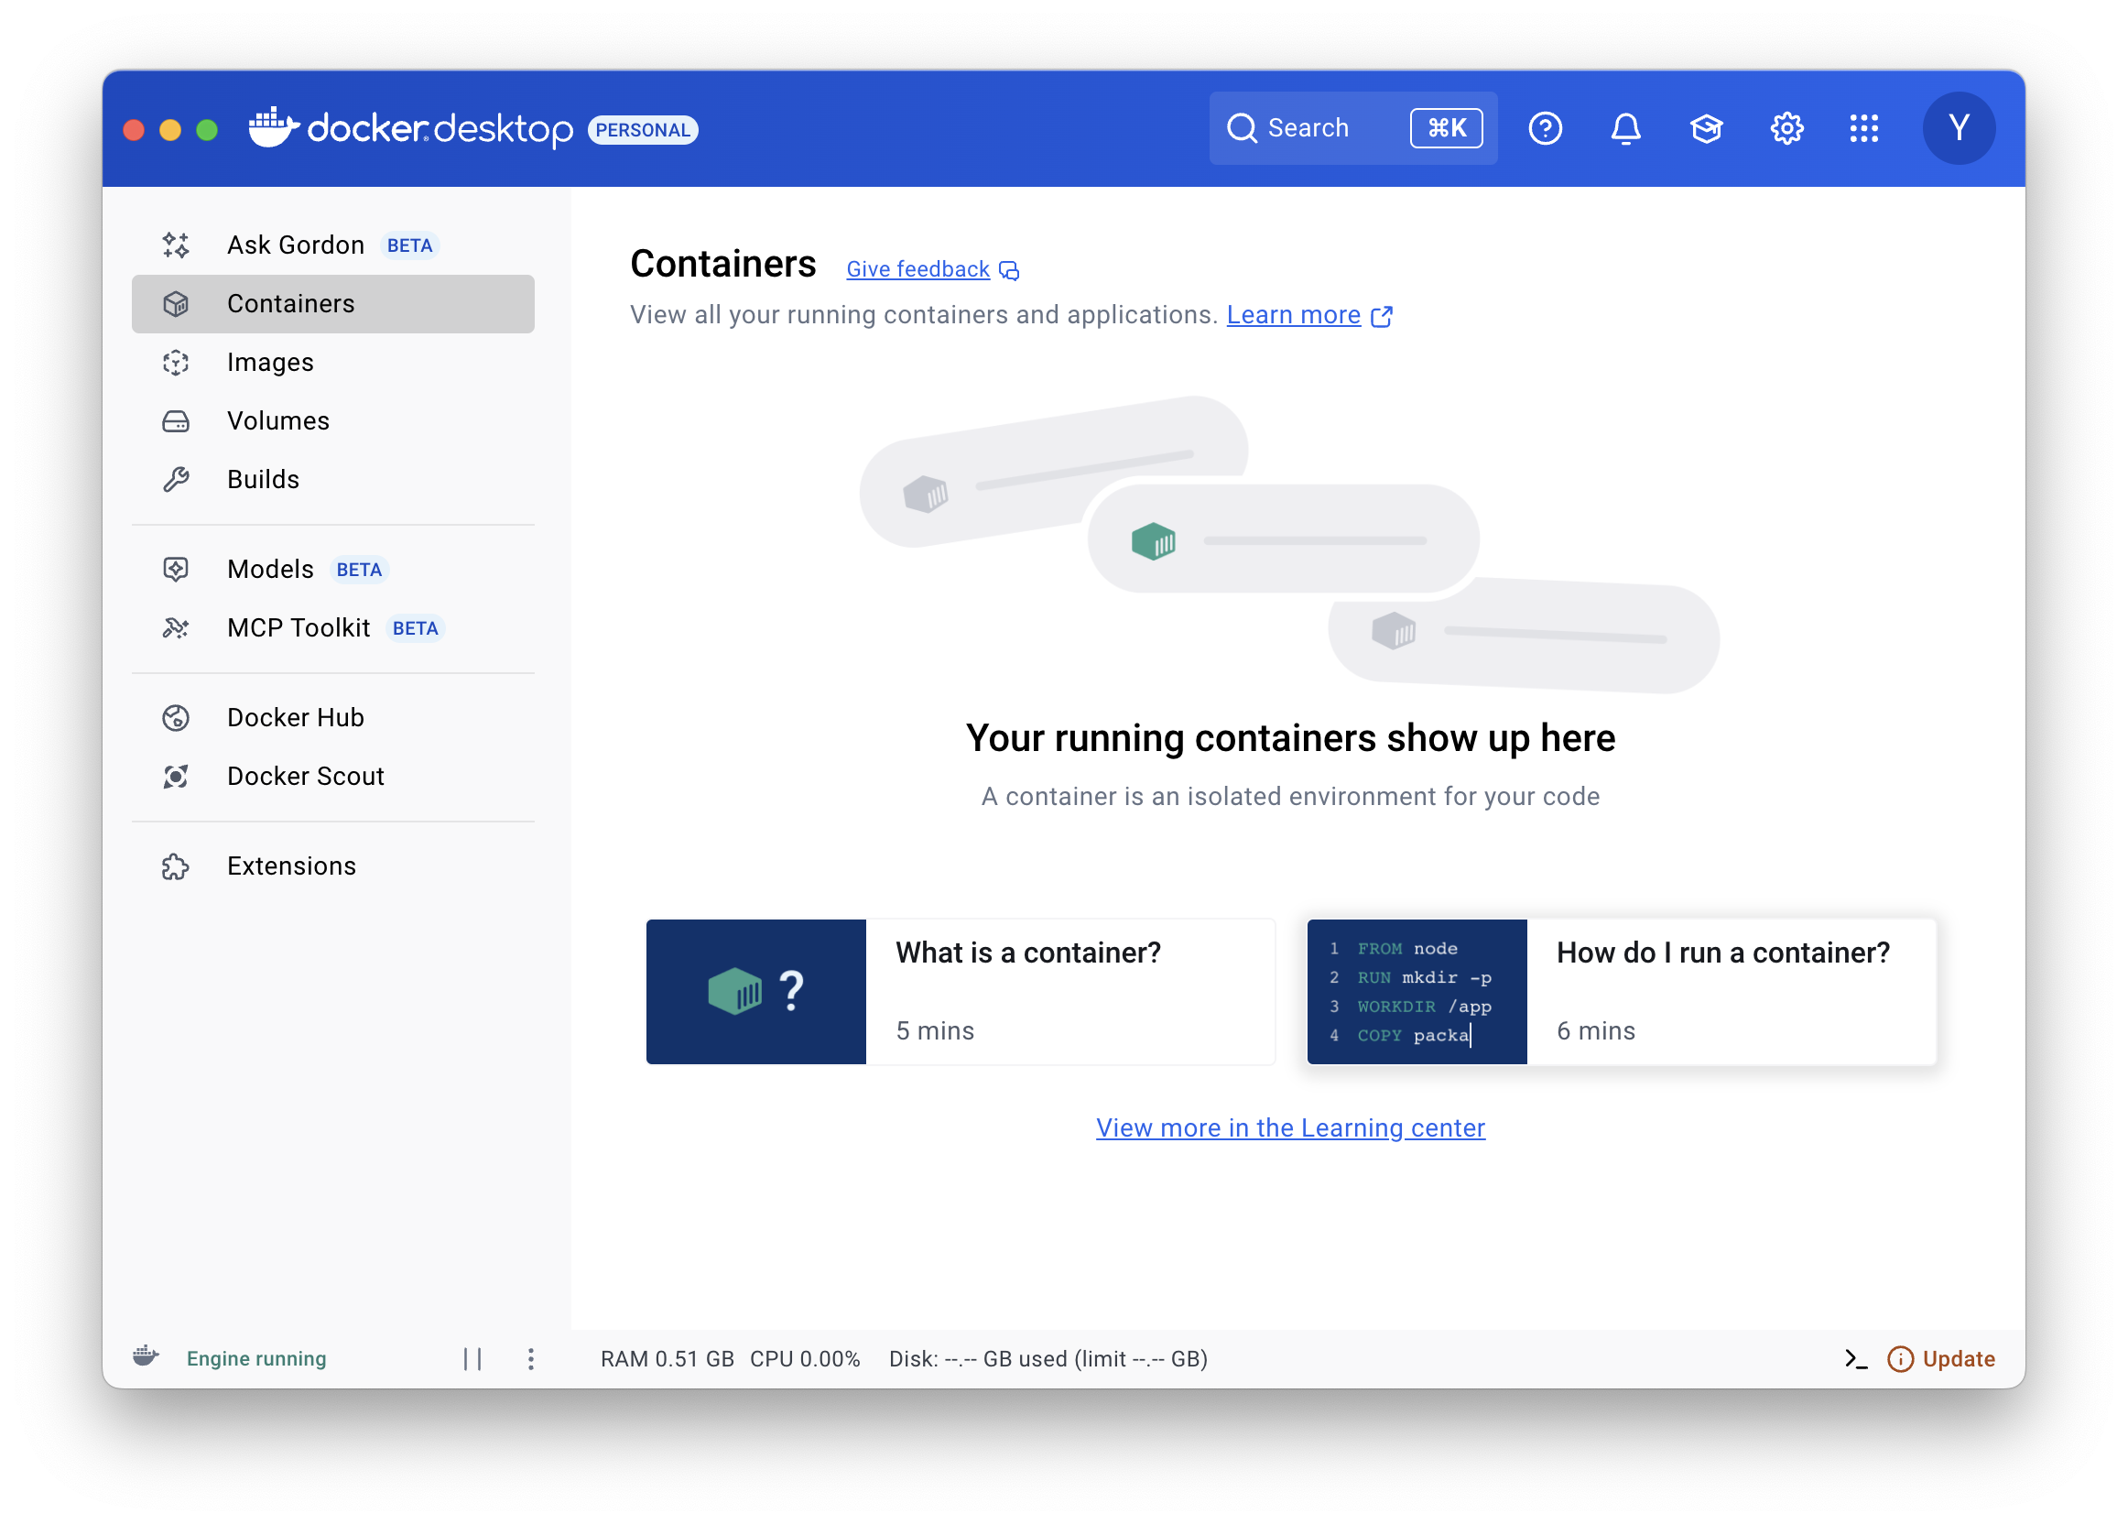
Task: Click the Update button
Action: click(x=1940, y=1358)
